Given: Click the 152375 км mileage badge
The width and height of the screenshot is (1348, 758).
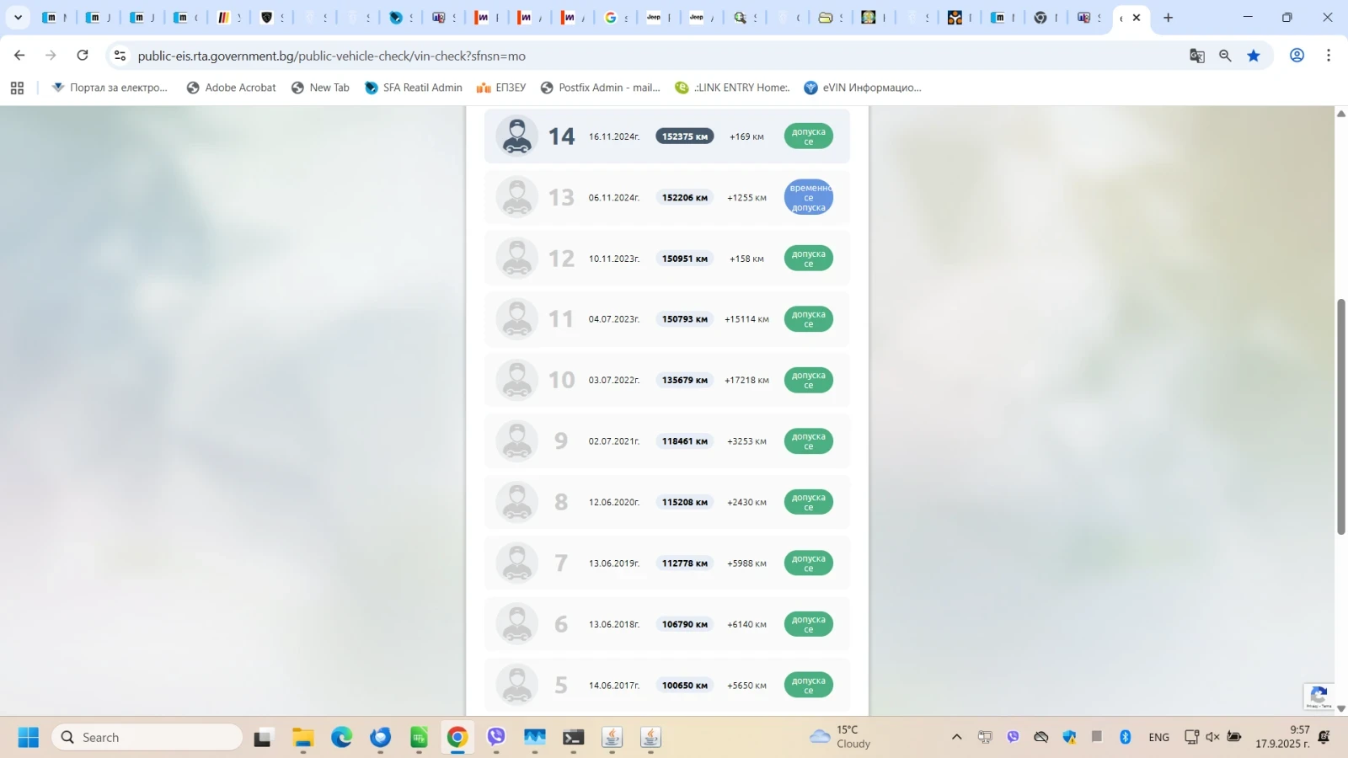Looking at the screenshot, I should pos(684,136).
